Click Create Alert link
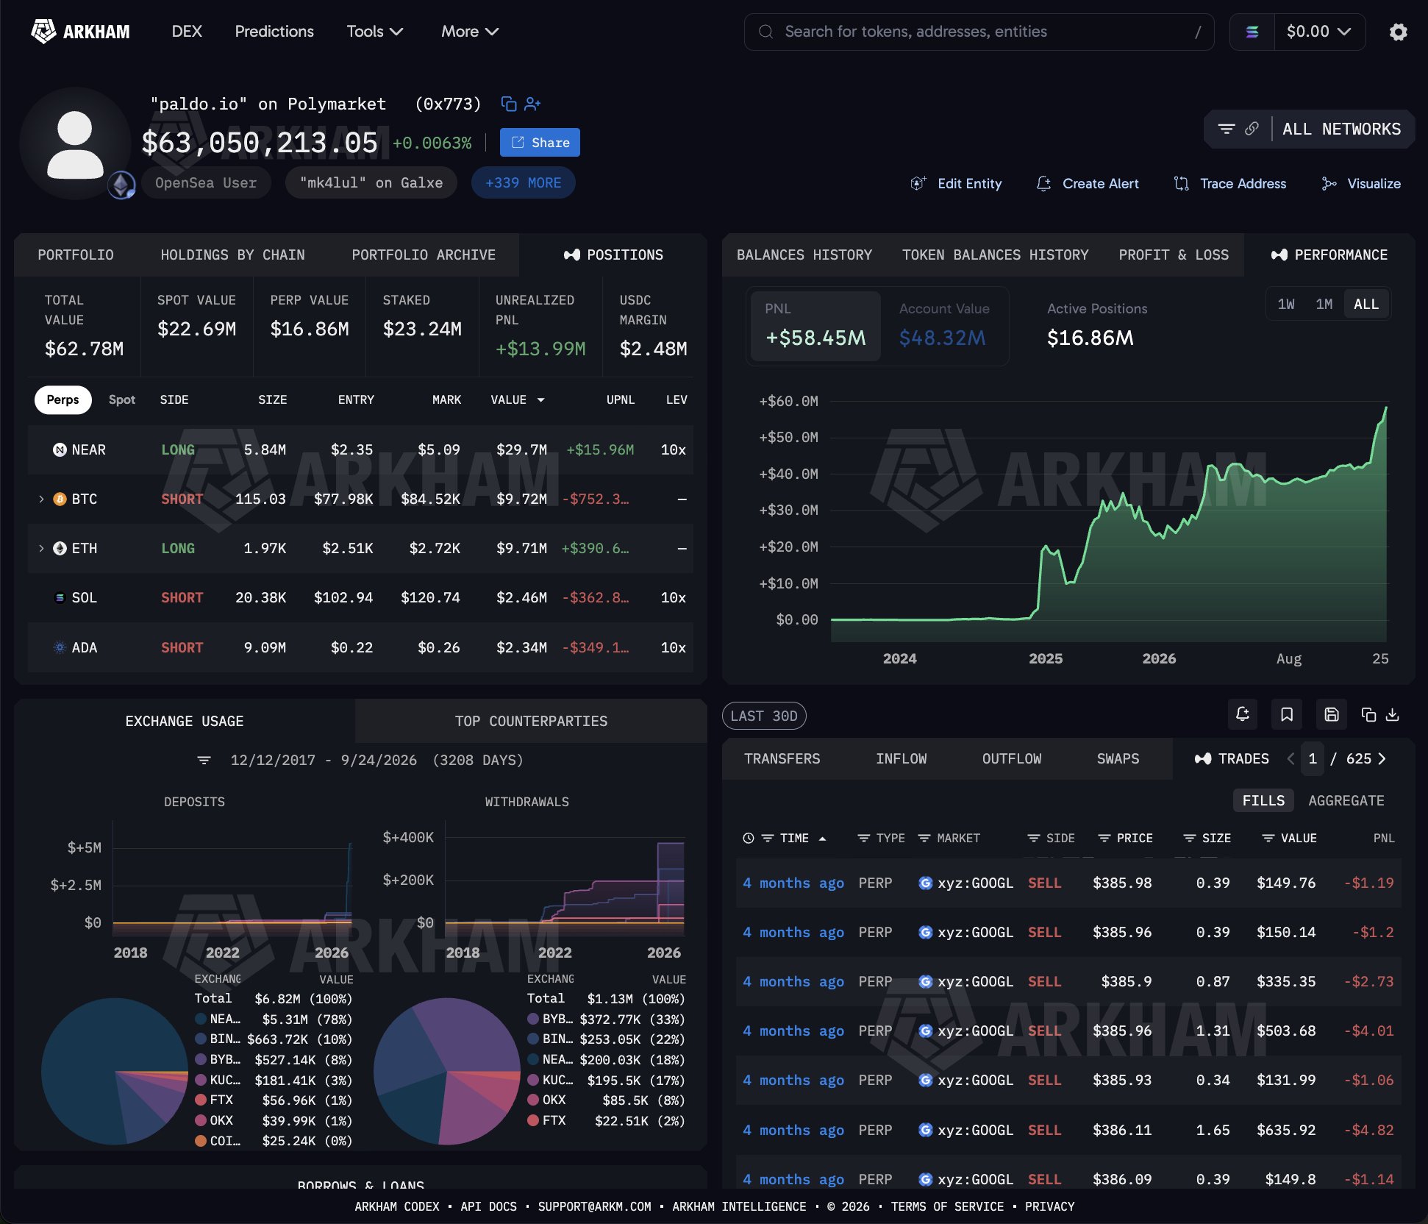 click(x=1087, y=183)
